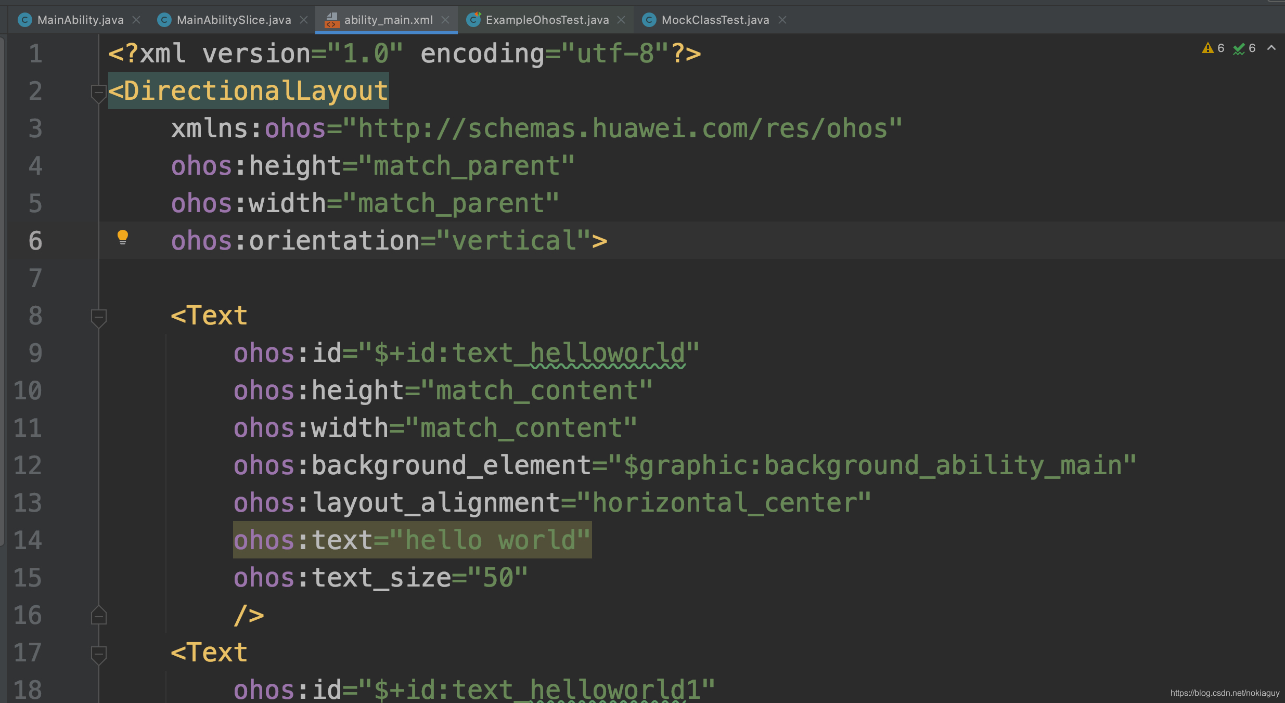The height and width of the screenshot is (703, 1285).
Task: Switch to the MainAbility.java tab
Action: pos(80,20)
